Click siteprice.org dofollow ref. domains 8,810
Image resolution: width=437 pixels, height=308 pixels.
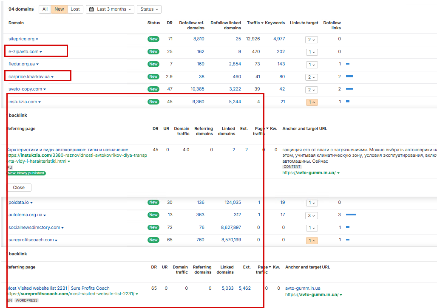[199, 39]
